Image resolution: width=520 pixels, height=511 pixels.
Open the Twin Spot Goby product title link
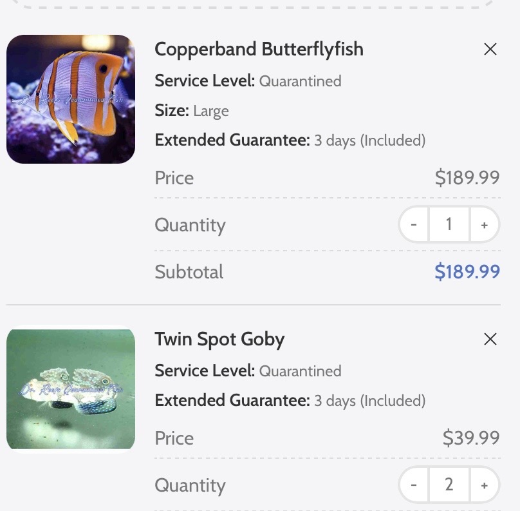[219, 340]
